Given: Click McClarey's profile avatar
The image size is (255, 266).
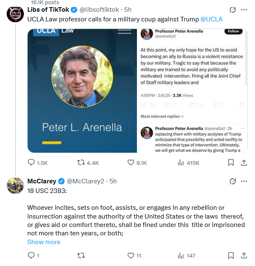Looking at the screenshot, I should click(x=15, y=185).
